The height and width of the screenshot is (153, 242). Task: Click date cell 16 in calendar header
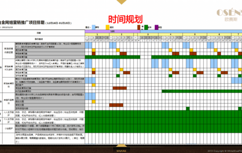click(87, 40)
